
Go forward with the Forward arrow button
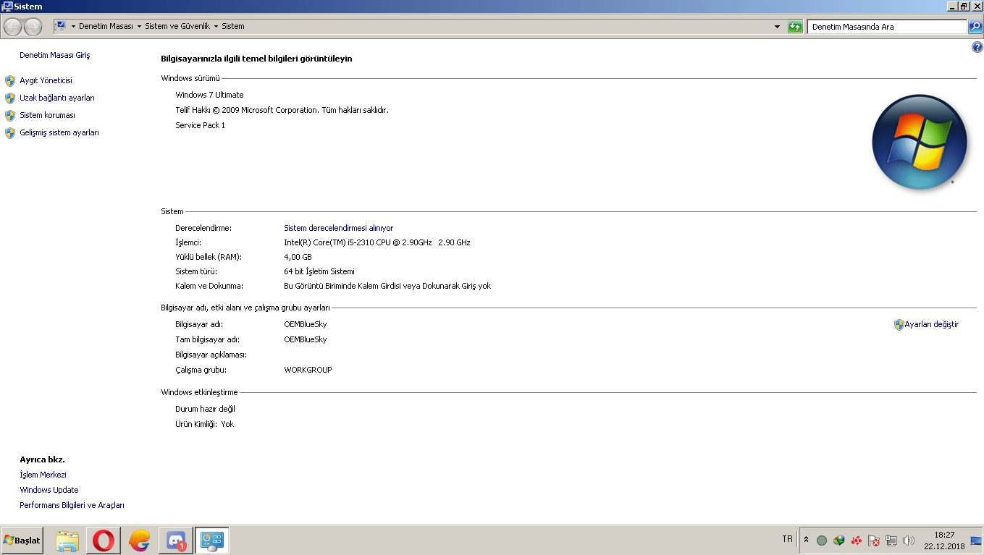33,27
